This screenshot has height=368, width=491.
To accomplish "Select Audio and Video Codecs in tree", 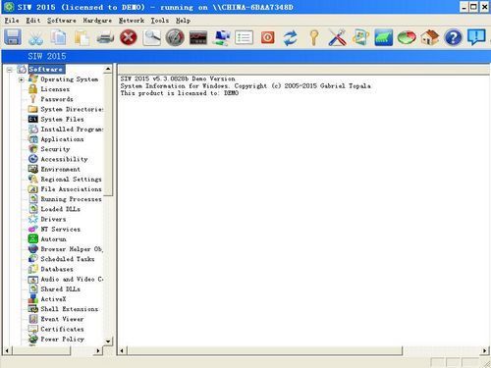I will point(72,280).
